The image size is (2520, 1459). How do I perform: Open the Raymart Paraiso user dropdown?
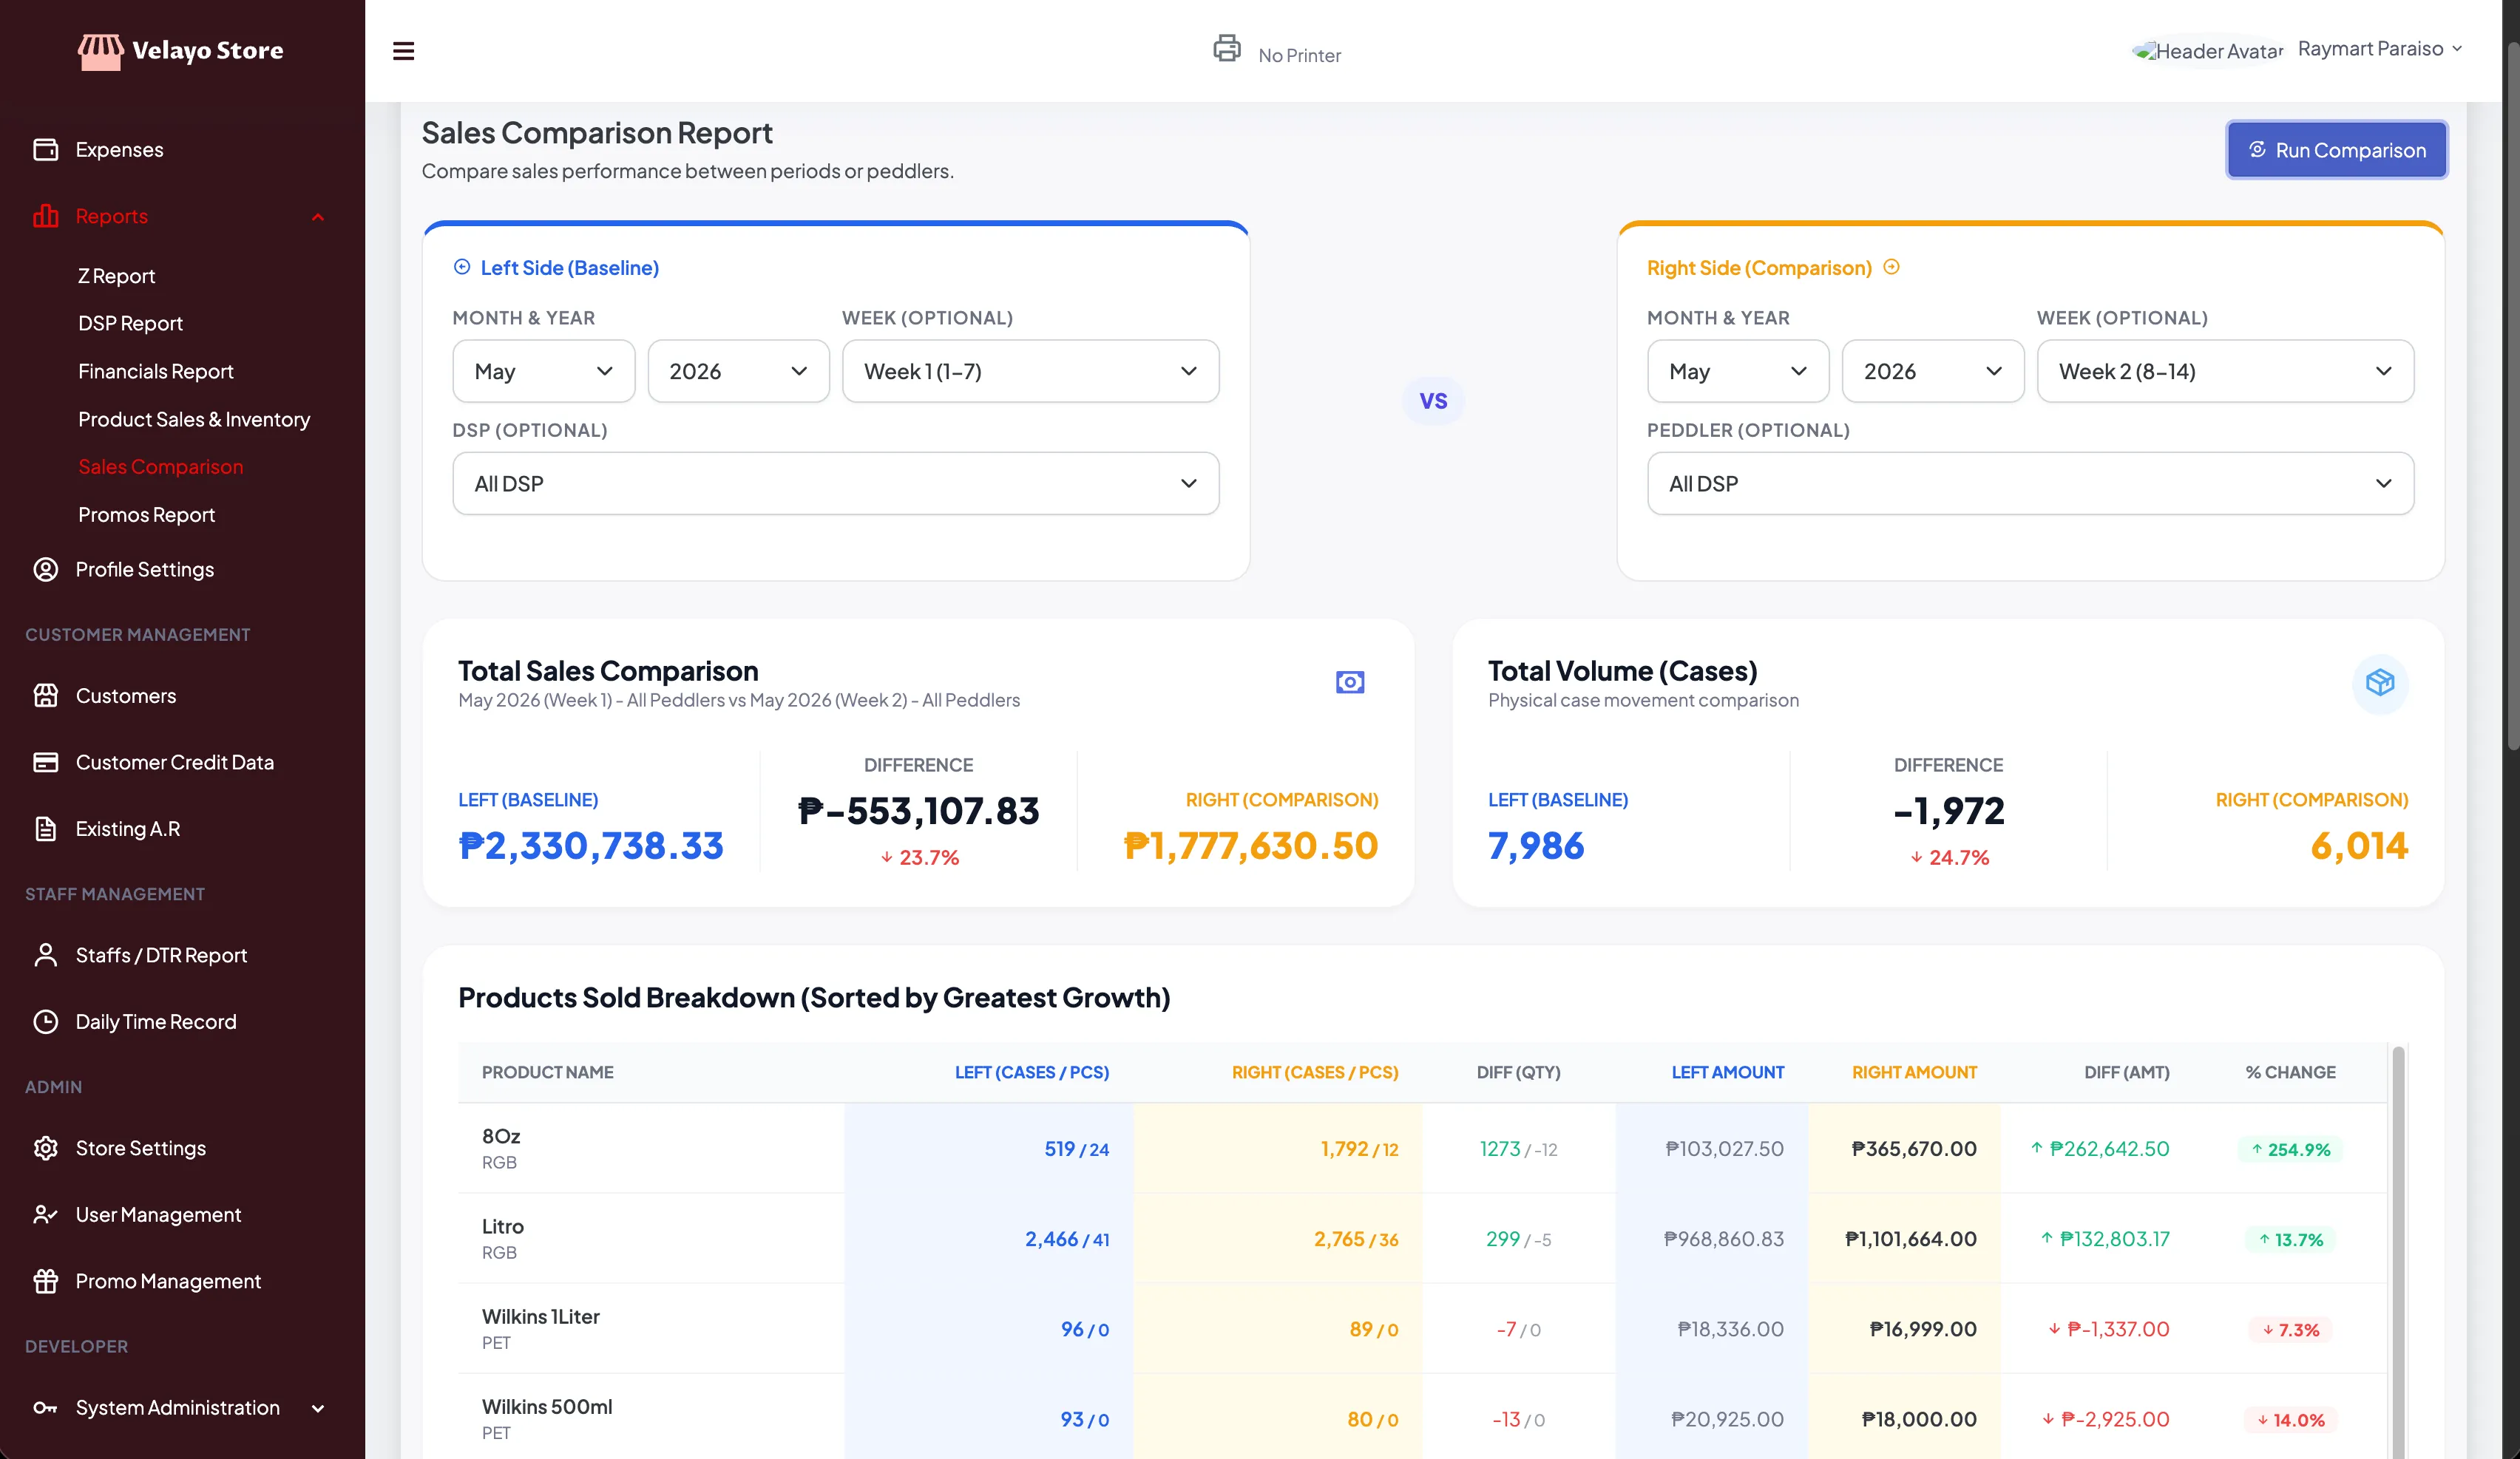(x=2380, y=49)
